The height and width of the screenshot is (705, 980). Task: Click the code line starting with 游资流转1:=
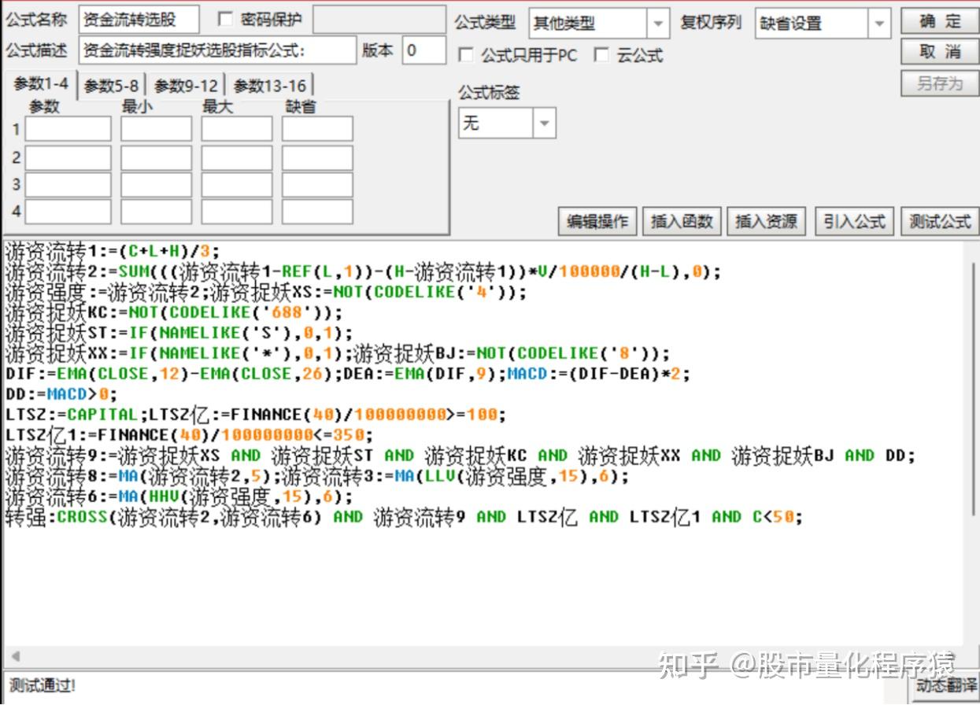coord(113,252)
